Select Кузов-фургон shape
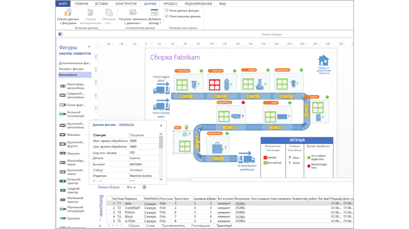Screen dimensions: 409x229 click(72, 105)
